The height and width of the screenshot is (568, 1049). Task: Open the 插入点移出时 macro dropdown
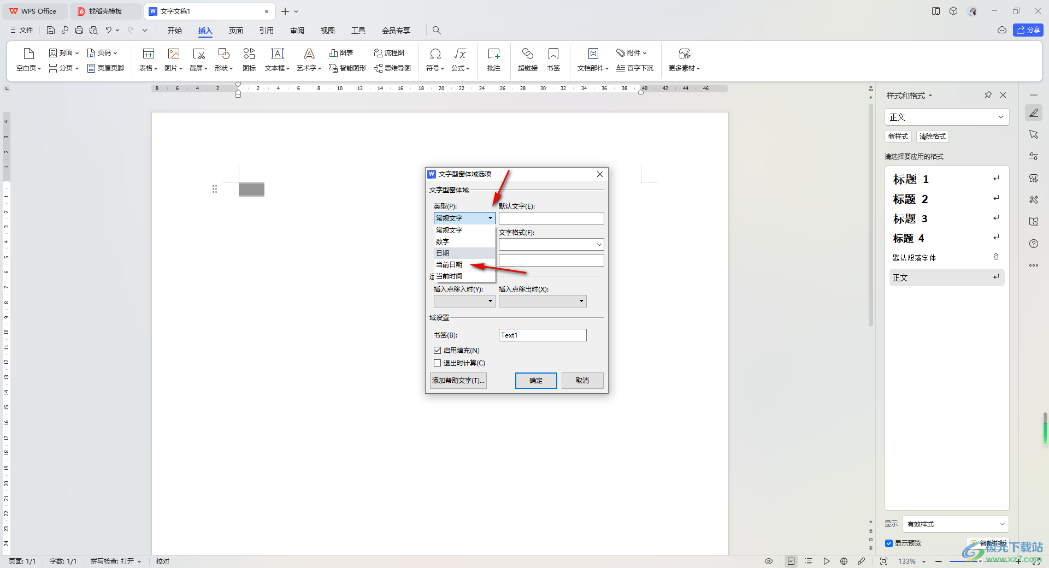coord(543,301)
